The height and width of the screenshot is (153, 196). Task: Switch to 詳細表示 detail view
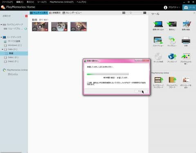click(55, 13)
